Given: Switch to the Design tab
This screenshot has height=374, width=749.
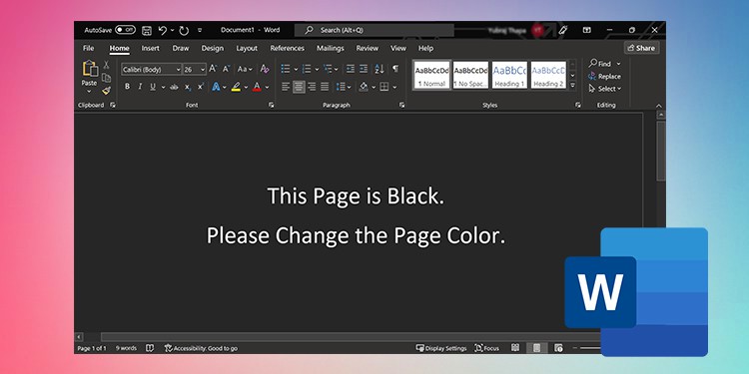Looking at the screenshot, I should (x=212, y=48).
